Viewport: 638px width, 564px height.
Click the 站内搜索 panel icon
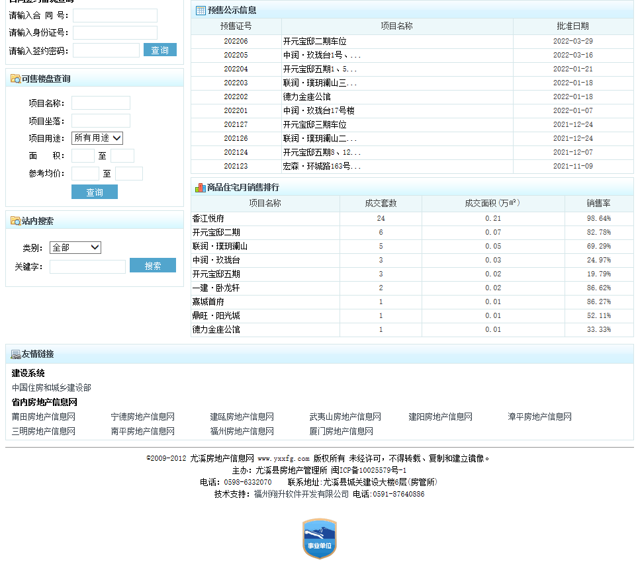click(15, 222)
